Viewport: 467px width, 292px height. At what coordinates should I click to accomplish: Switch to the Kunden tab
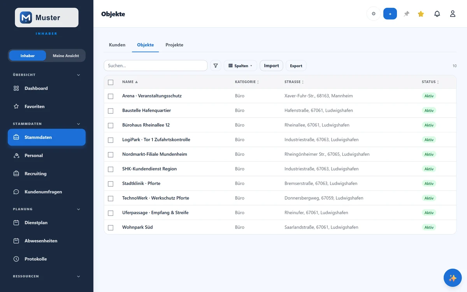[117, 45]
